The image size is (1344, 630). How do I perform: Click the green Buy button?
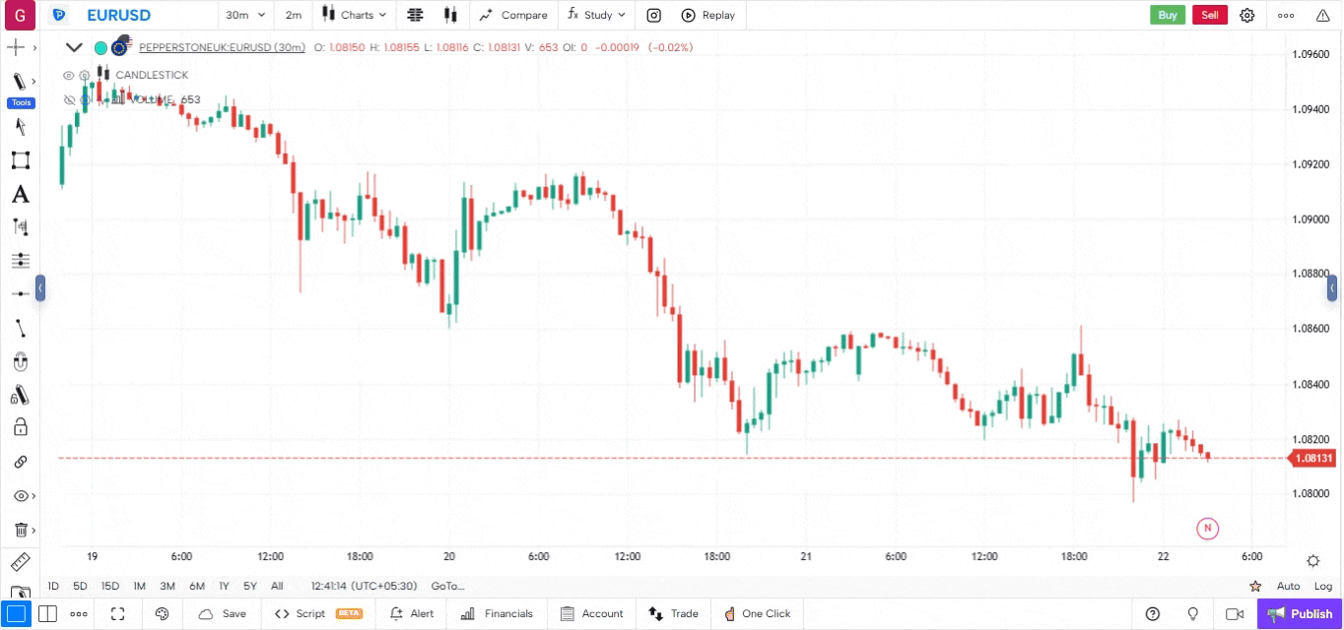[x=1168, y=15]
